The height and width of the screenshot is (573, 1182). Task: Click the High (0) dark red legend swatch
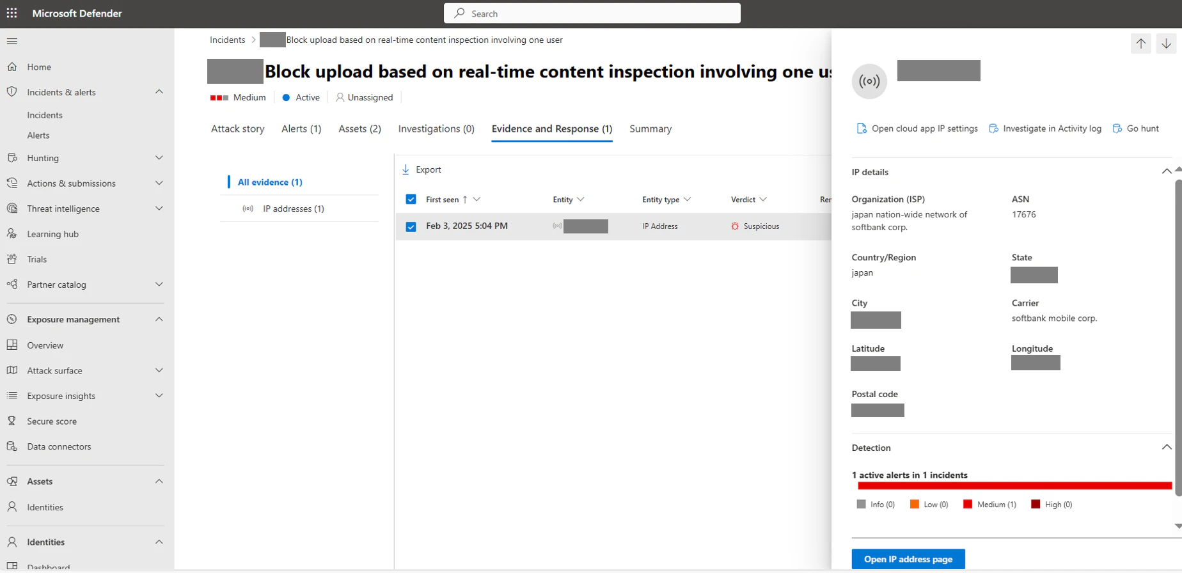pyautogui.click(x=1036, y=505)
